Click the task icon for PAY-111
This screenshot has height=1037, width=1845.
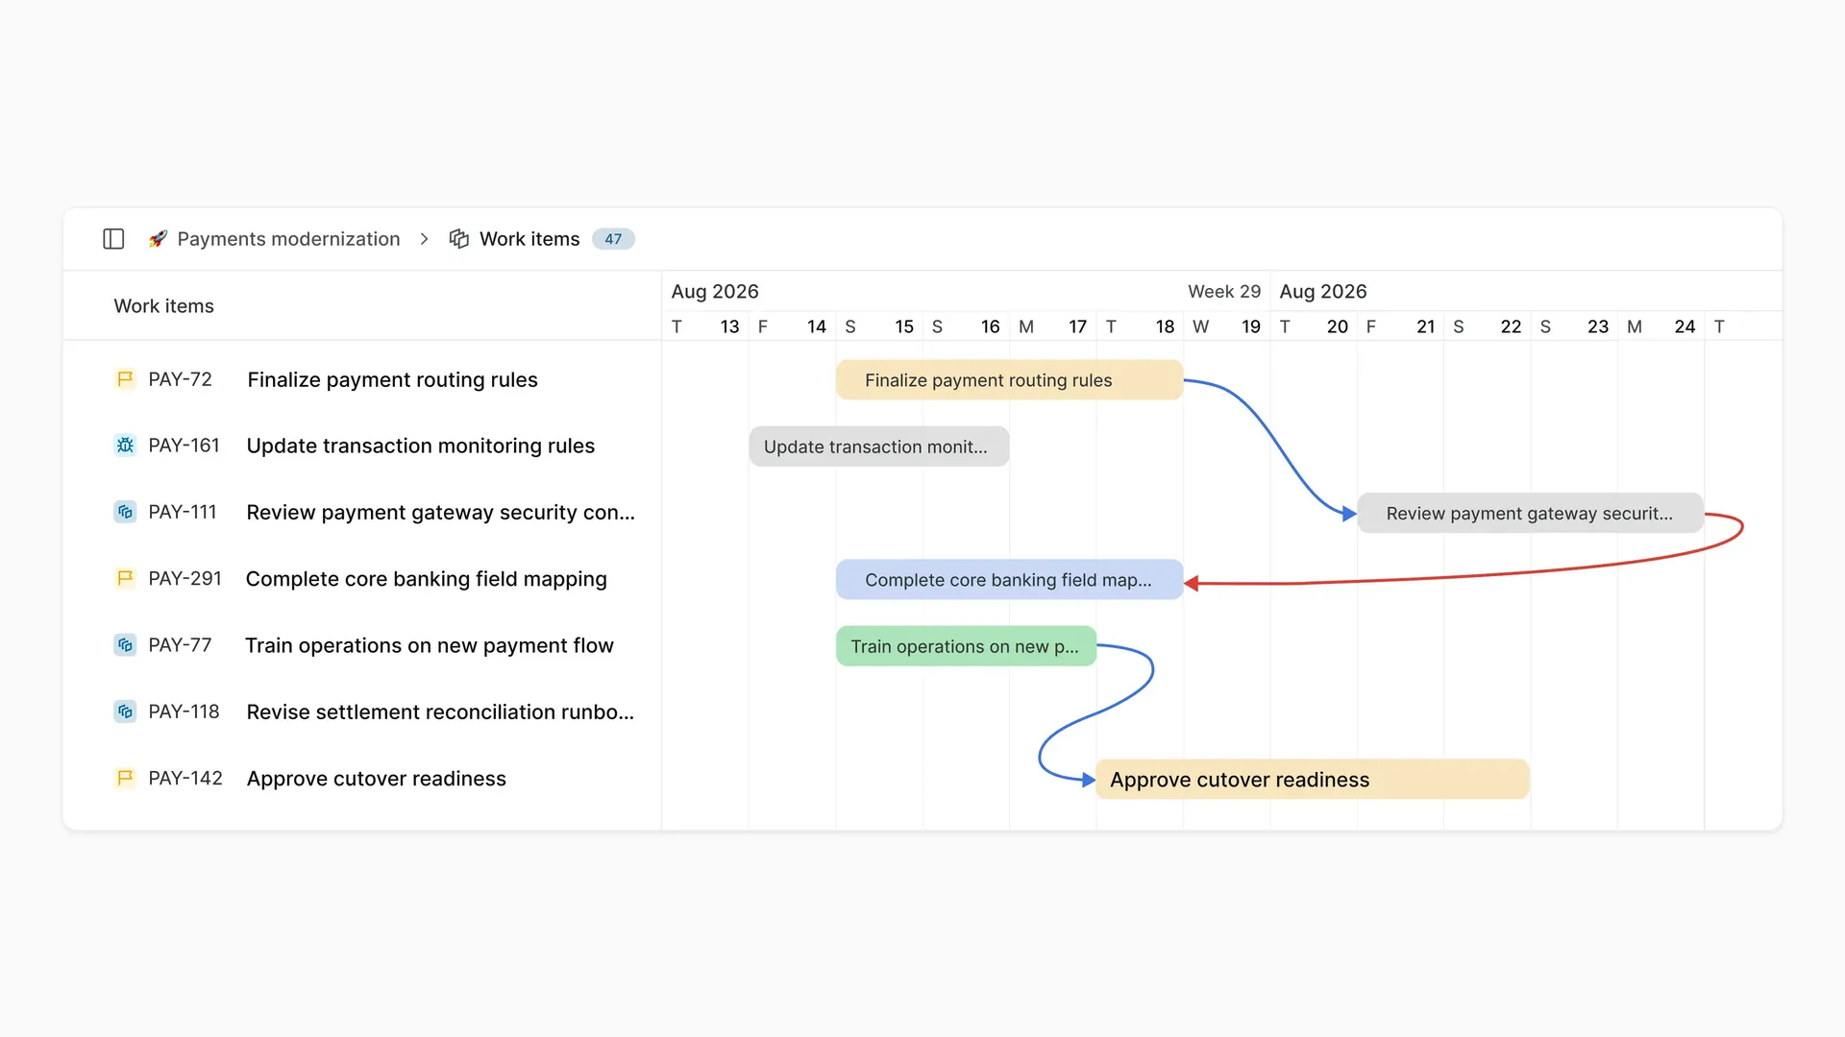(x=125, y=512)
